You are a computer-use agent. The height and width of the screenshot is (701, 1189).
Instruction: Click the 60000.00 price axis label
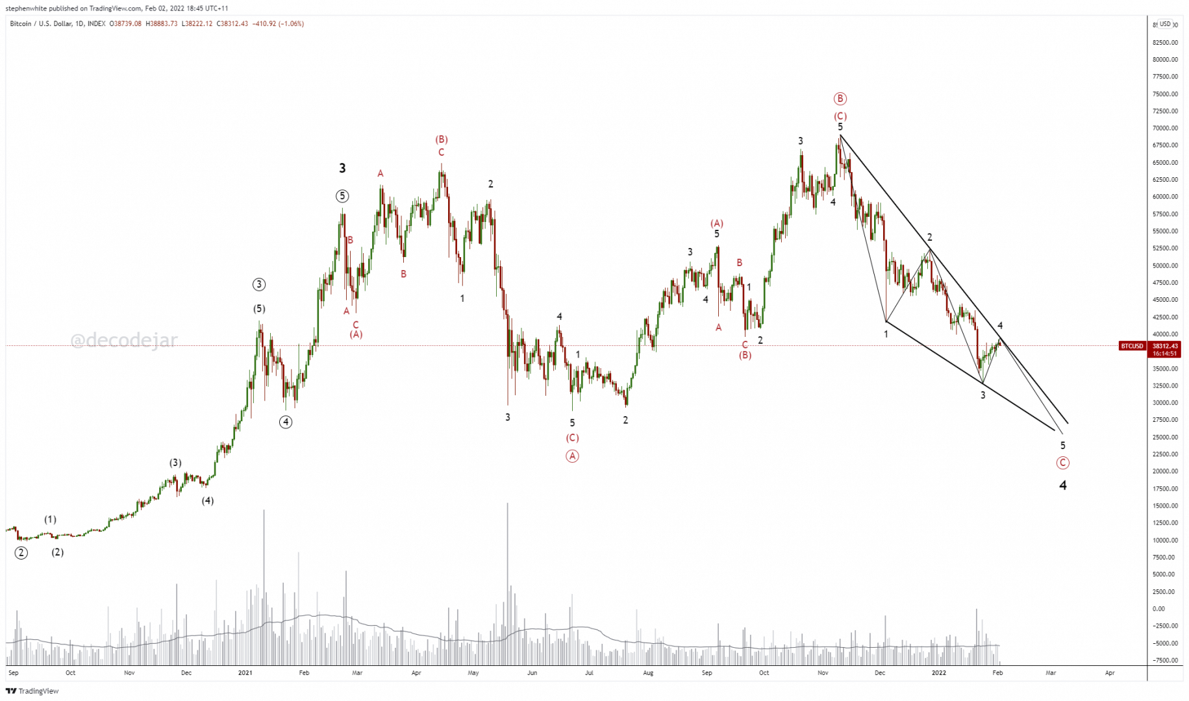(x=1165, y=197)
